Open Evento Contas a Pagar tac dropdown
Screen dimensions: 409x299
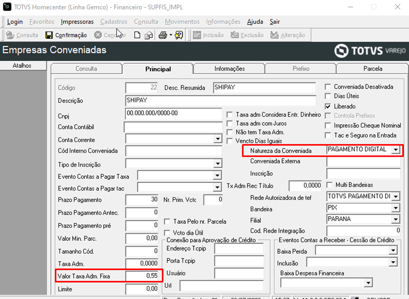(x=217, y=187)
